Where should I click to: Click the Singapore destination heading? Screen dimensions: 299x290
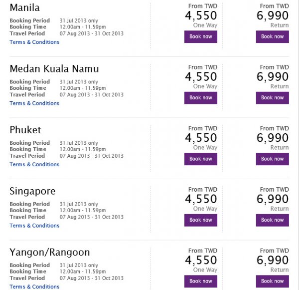[x=32, y=192]
